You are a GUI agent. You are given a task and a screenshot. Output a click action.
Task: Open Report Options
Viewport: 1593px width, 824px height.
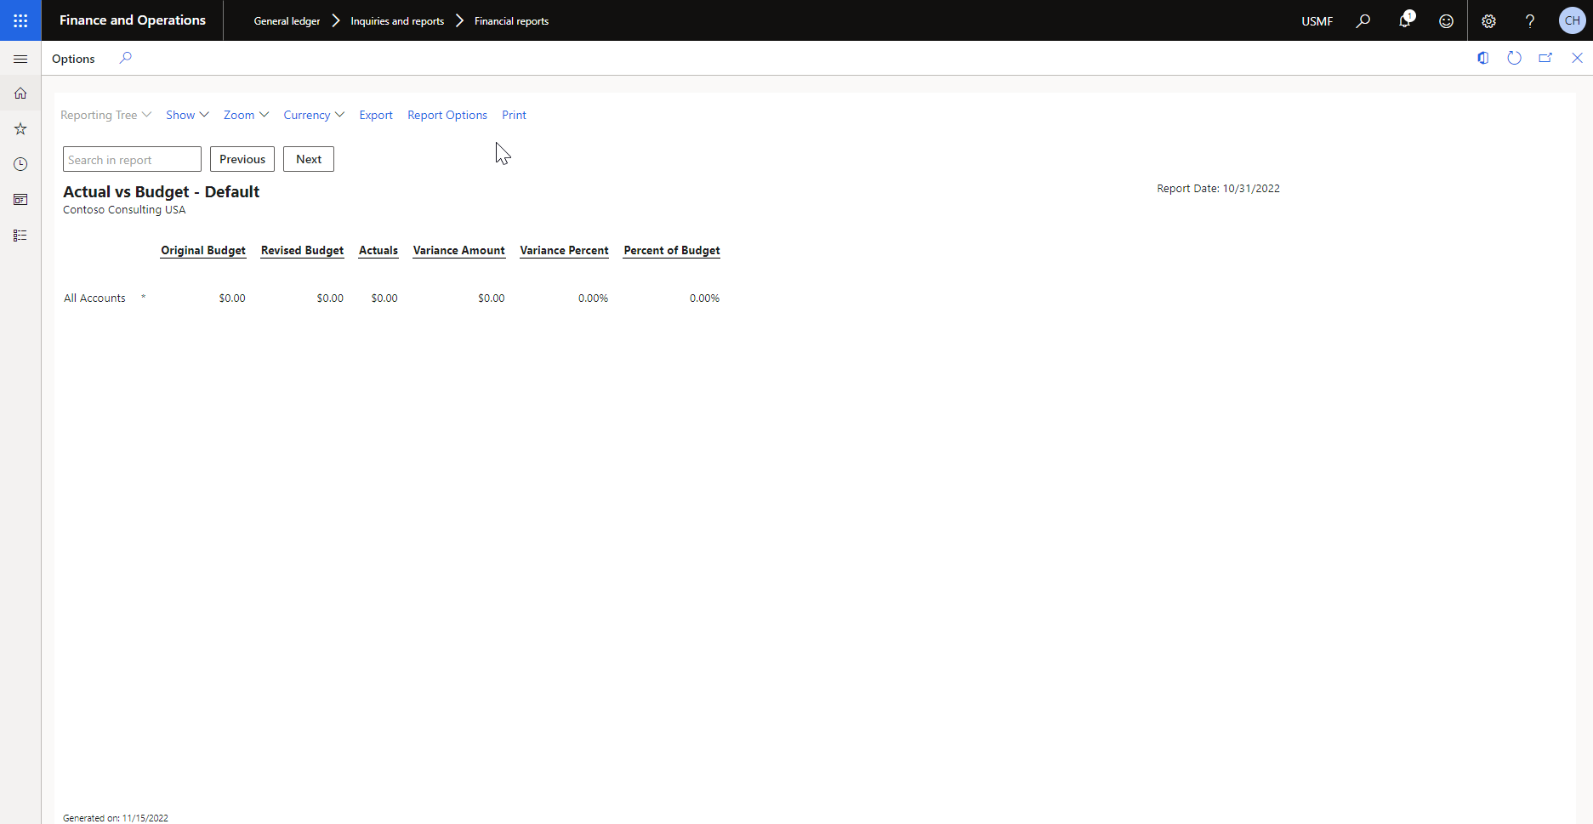(447, 115)
